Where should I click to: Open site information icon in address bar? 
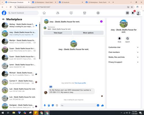point(15,7)
